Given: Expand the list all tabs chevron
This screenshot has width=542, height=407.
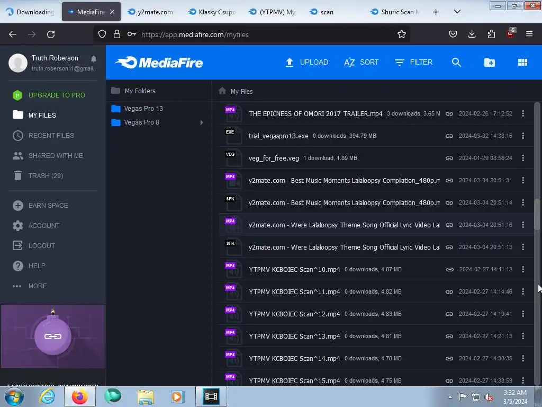Looking at the screenshot, I should pos(457,12).
